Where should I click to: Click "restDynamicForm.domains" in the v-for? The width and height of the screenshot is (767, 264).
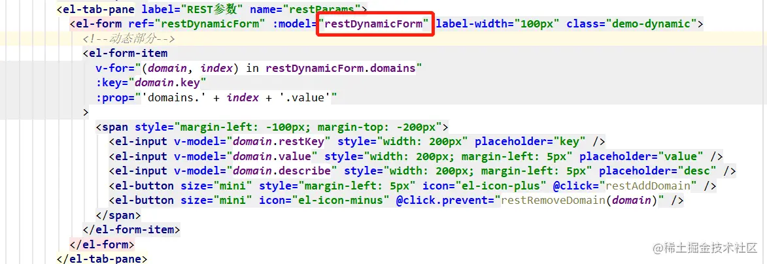coord(341,68)
